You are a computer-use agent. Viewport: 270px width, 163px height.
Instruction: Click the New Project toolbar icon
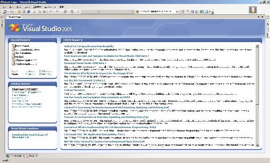pos(5,12)
